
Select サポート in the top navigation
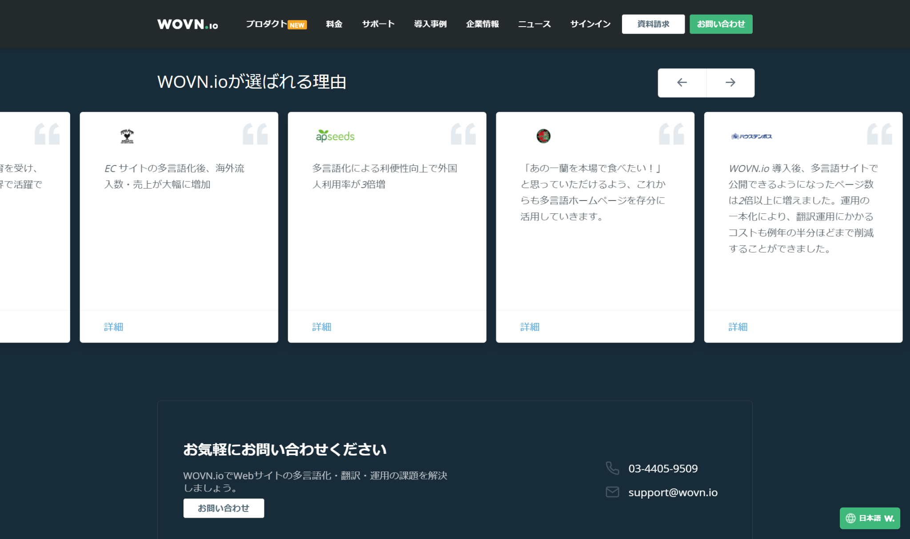[x=378, y=24]
